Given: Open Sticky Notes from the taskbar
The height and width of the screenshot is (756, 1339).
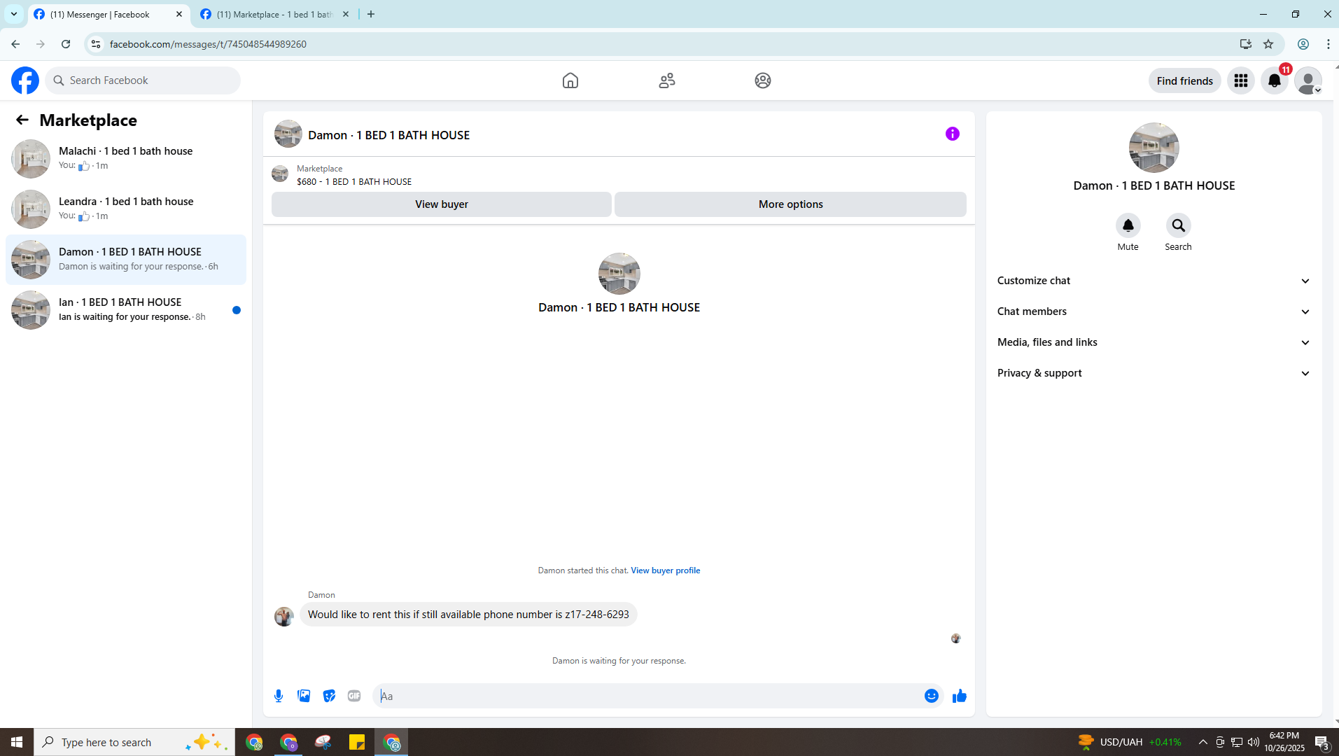Looking at the screenshot, I should pos(357,742).
